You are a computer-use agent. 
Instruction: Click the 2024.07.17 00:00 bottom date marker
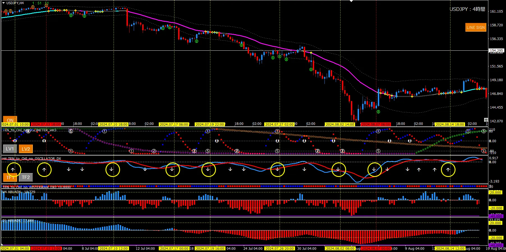tap(174, 249)
